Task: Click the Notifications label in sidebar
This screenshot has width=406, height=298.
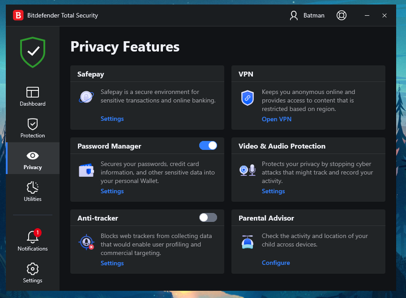Action: tap(32, 249)
